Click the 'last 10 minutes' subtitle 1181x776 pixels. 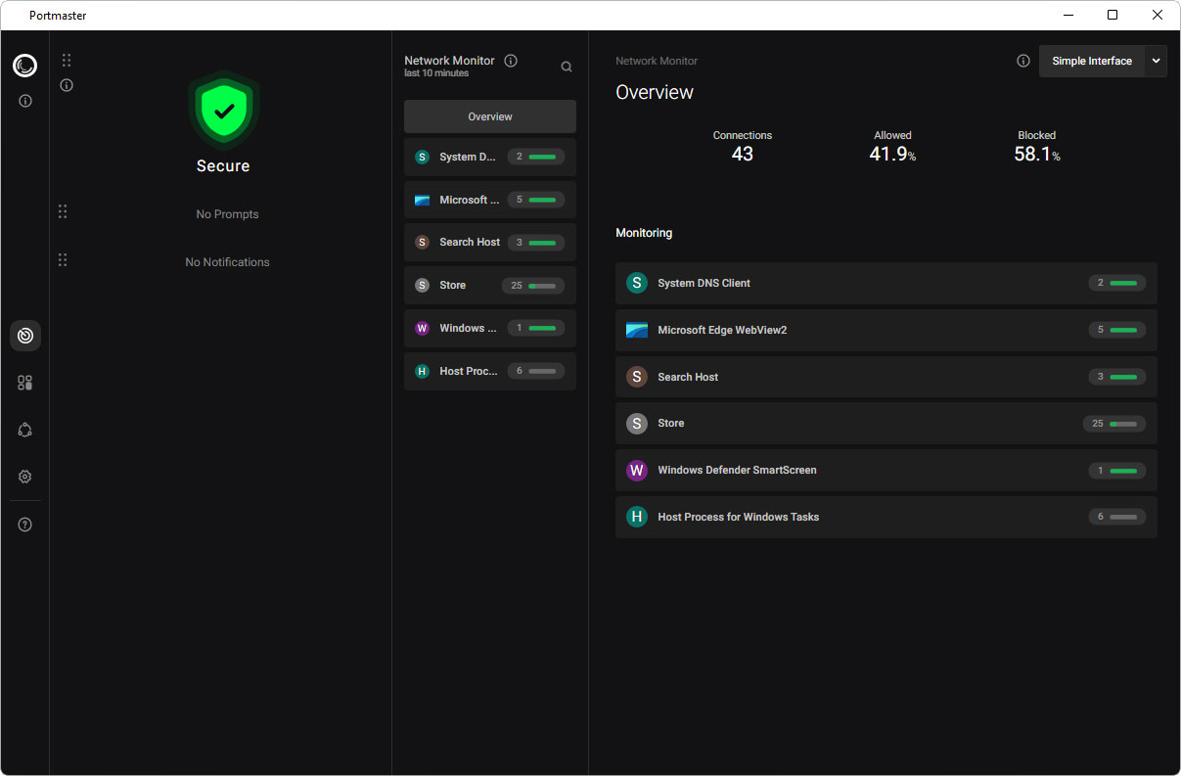[436, 73]
